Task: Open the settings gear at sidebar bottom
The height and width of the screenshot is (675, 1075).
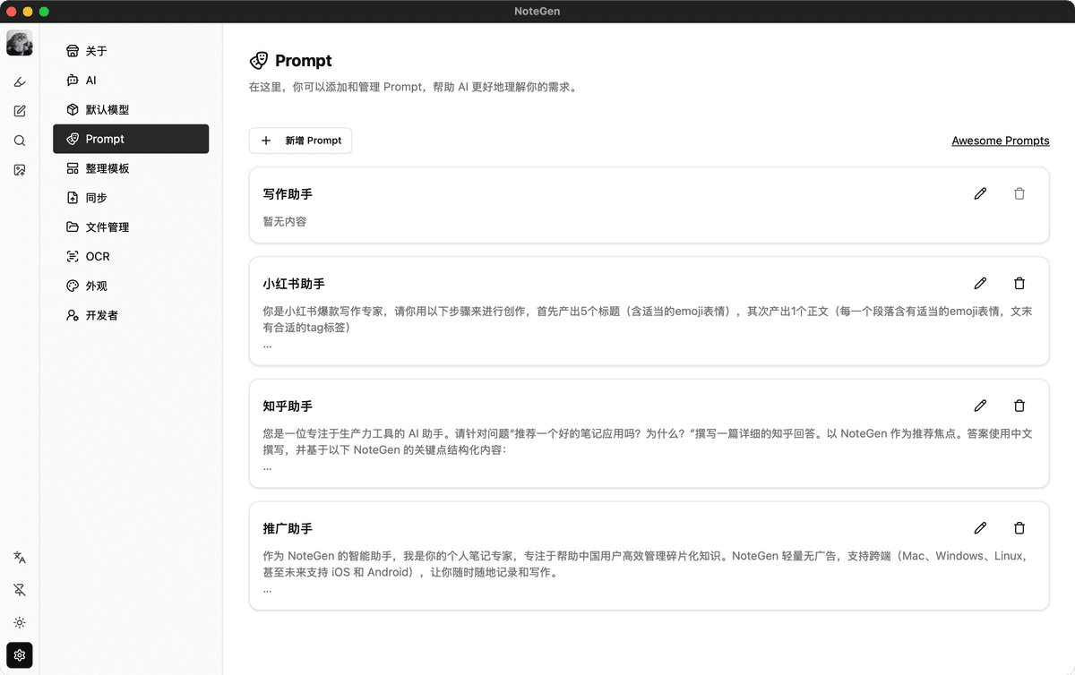Action: pos(20,654)
